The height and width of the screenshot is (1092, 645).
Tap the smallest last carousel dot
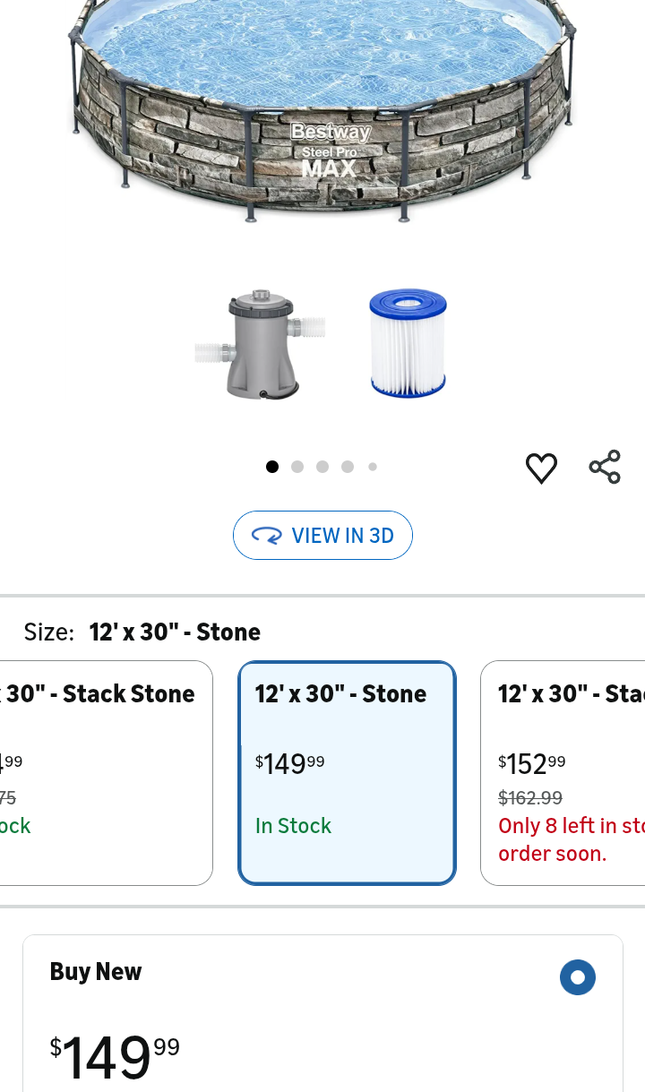point(373,467)
